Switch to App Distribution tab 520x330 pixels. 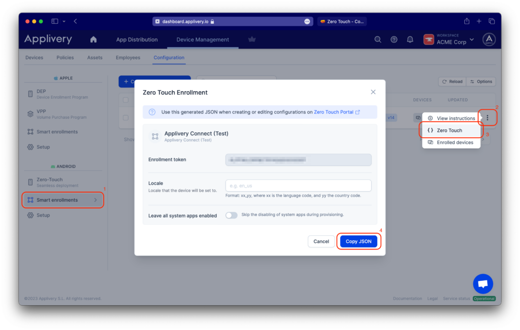pos(137,40)
